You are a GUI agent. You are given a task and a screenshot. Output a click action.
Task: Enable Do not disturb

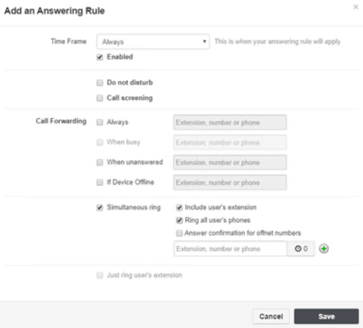(x=100, y=83)
